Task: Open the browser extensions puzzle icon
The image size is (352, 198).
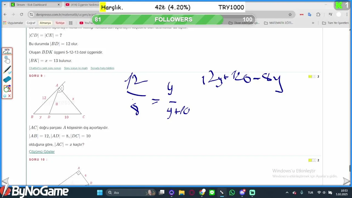Action: click(x=318, y=14)
